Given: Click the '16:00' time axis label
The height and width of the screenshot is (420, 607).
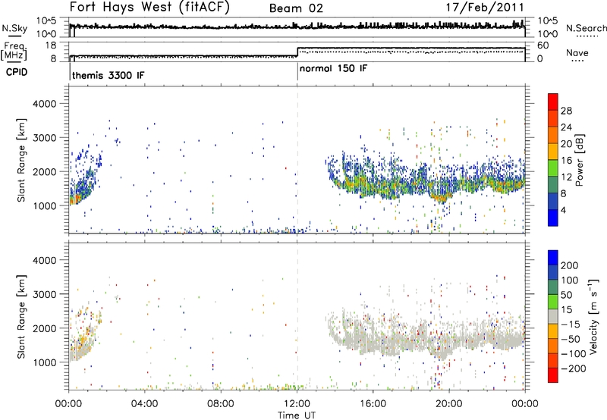Looking at the screenshot, I should [373, 404].
